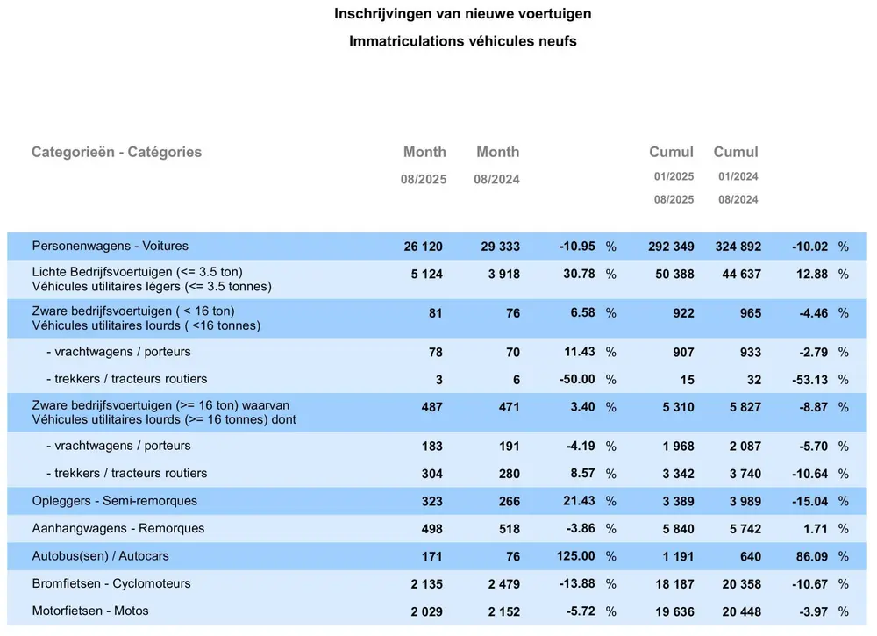Click the 'Month' header above 08/2024

pyautogui.click(x=498, y=152)
